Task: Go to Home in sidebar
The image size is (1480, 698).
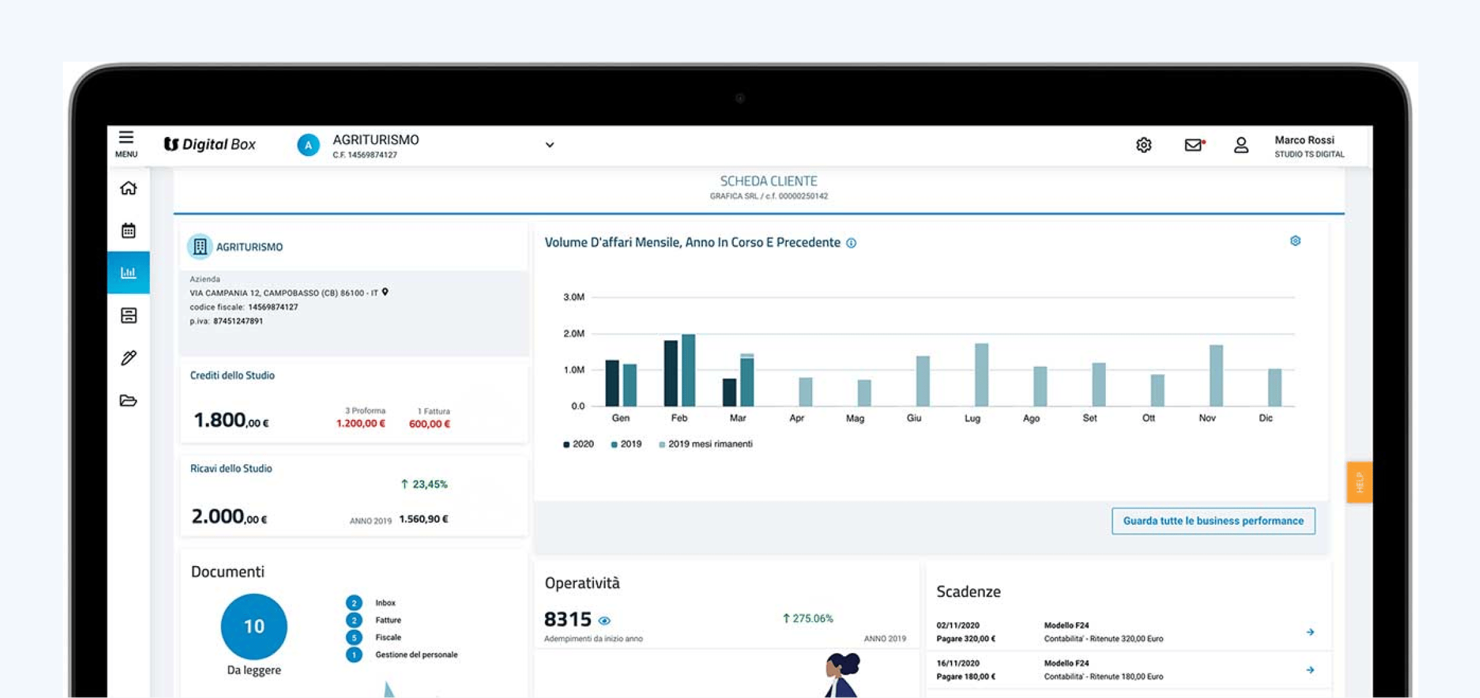Action: [x=128, y=188]
